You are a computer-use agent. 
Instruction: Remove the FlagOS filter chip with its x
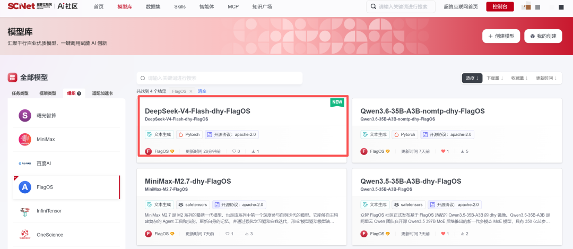coord(191,91)
